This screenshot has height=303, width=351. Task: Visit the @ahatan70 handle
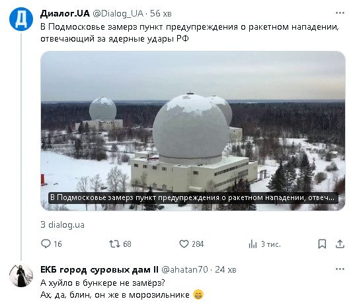[184, 269]
